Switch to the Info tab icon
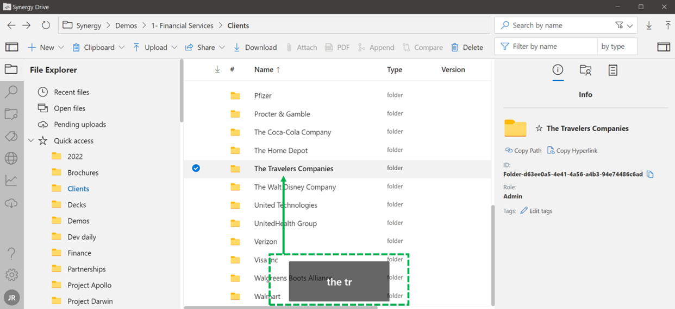Screen dimensions: 675x309 click(x=558, y=70)
